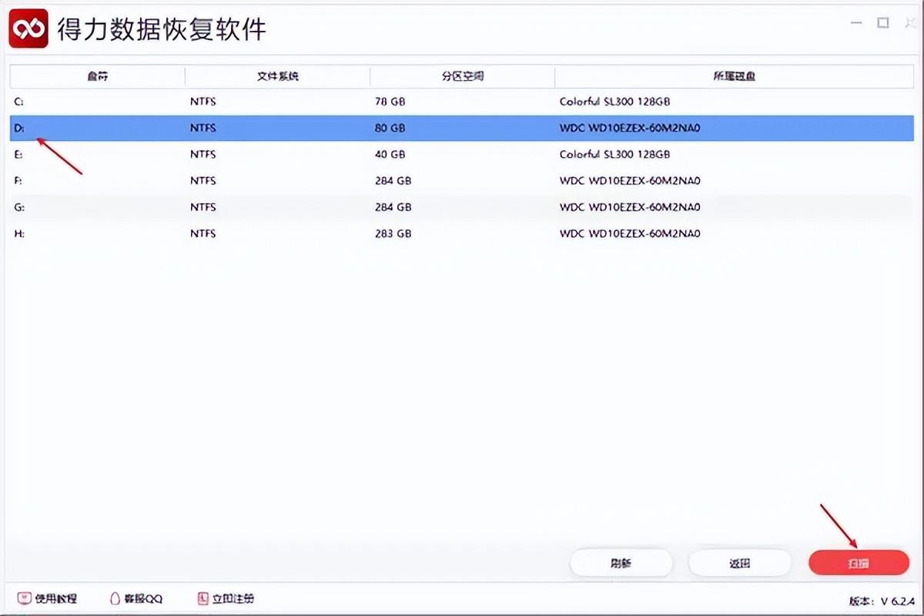Click WDC WD10EZEX-60M2NA0 in G: row

point(630,207)
